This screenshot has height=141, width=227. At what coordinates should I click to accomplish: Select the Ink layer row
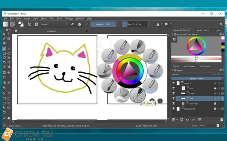(x=200, y=99)
